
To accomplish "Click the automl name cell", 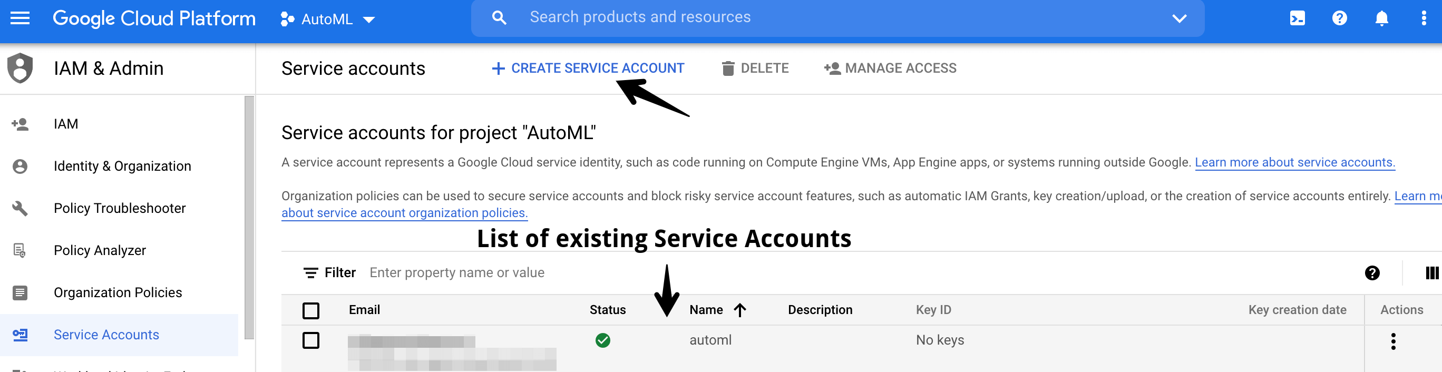I will [710, 340].
